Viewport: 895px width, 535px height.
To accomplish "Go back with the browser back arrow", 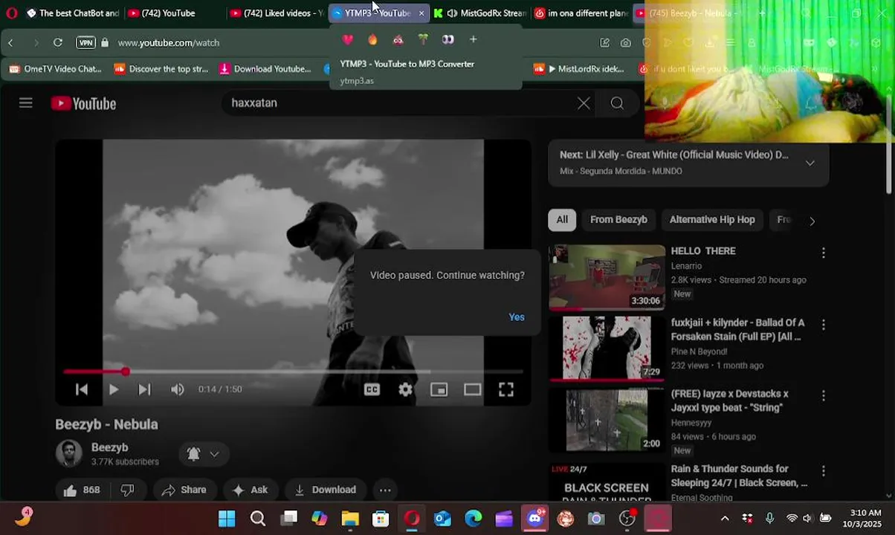I will 10,43.
